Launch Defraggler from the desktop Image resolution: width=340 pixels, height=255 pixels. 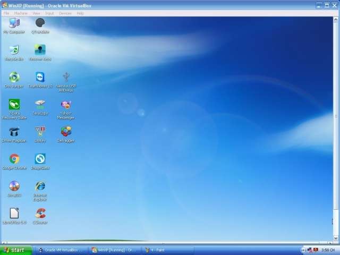click(x=66, y=132)
